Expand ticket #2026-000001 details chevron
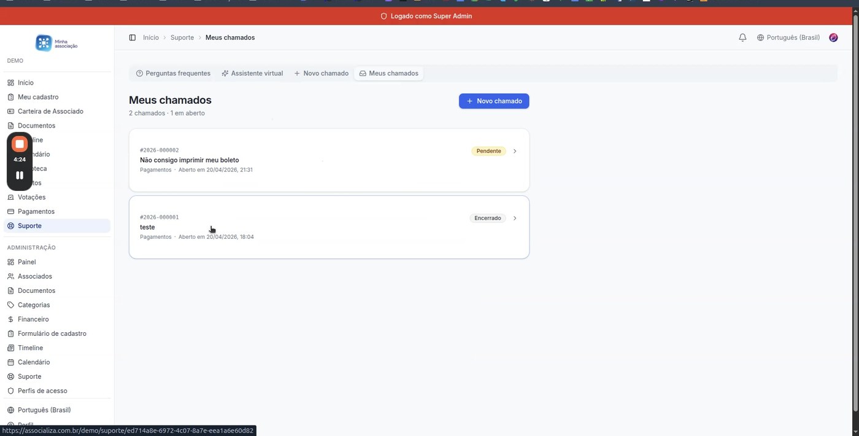The height and width of the screenshot is (436, 859). coord(515,218)
